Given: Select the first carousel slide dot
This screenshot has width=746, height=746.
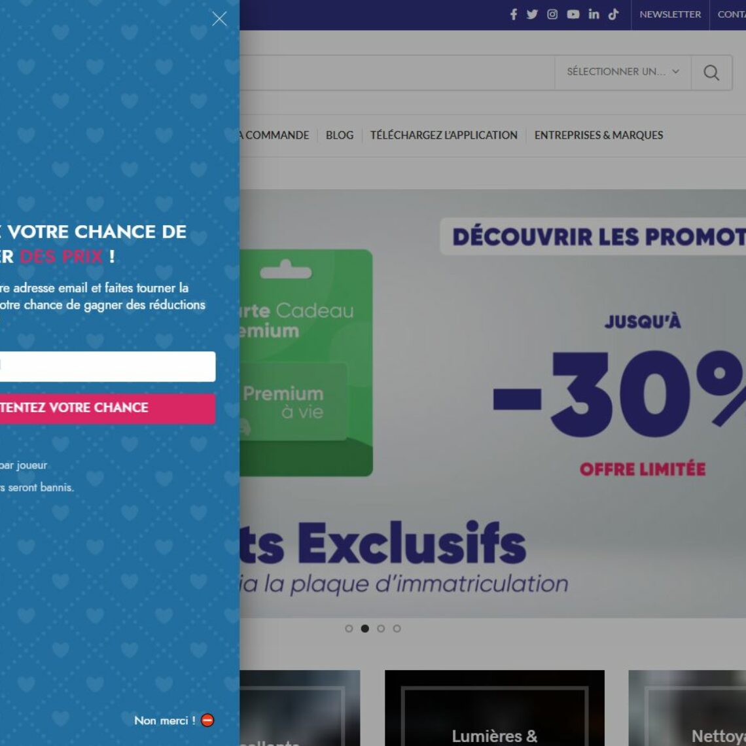Looking at the screenshot, I should pyautogui.click(x=349, y=628).
